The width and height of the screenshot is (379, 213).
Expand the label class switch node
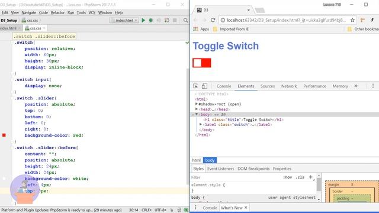click(201, 124)
